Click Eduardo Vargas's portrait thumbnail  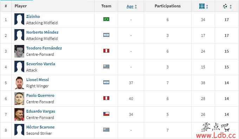(x=19, y=114)
